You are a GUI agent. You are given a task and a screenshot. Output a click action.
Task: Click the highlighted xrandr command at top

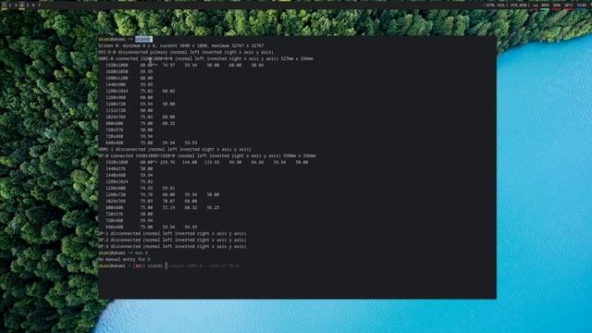(x=143, y=39)
